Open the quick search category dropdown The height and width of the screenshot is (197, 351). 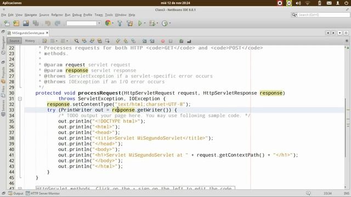tap(294, 15)
